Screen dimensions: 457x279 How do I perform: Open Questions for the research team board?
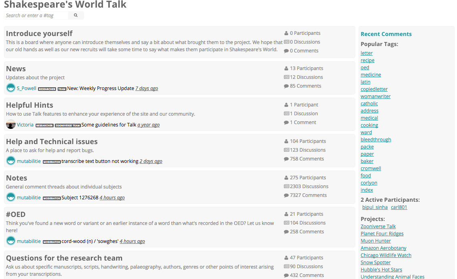point(64,258)
